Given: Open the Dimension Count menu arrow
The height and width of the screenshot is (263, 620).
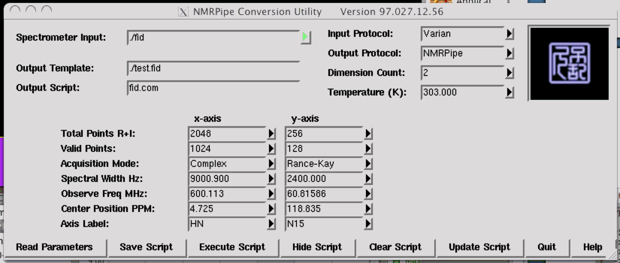Looking at the screenshot, I should [509, 73].
